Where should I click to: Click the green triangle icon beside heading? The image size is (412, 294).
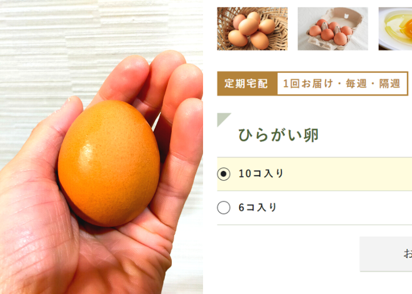click(x=224, y=120)
